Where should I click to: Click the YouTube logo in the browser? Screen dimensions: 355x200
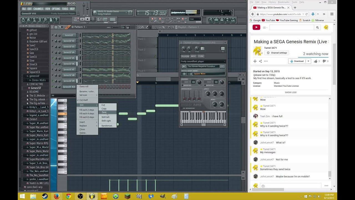(256, 27)
